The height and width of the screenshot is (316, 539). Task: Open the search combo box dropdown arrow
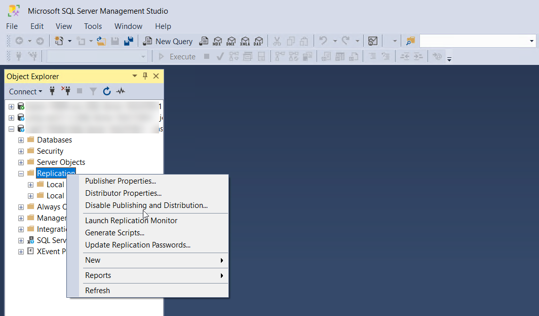pyautogui.click(x=531, y=41)
